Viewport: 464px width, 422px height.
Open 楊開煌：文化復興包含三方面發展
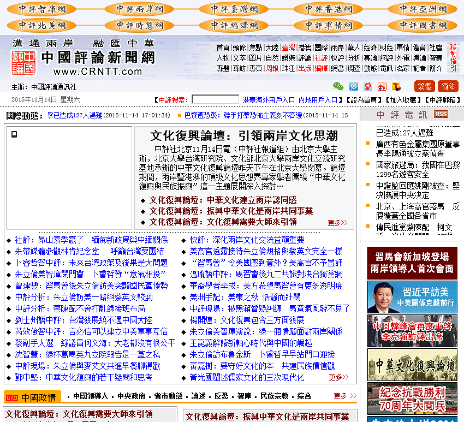(x=247, y=320)
